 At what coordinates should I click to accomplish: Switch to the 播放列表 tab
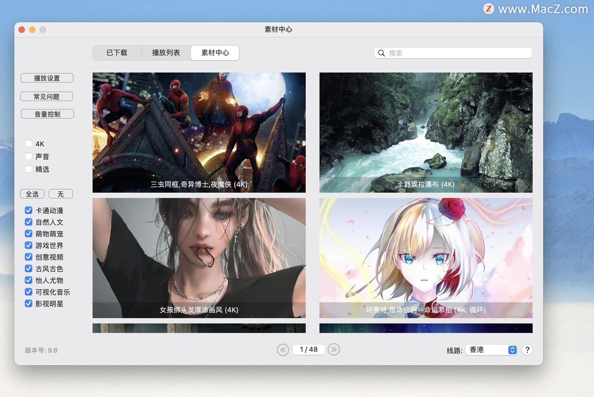click(x=166, y=53)
